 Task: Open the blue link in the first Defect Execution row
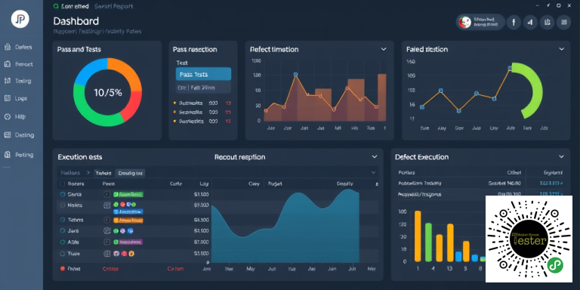pyautogui.click(x=551, y=183)
